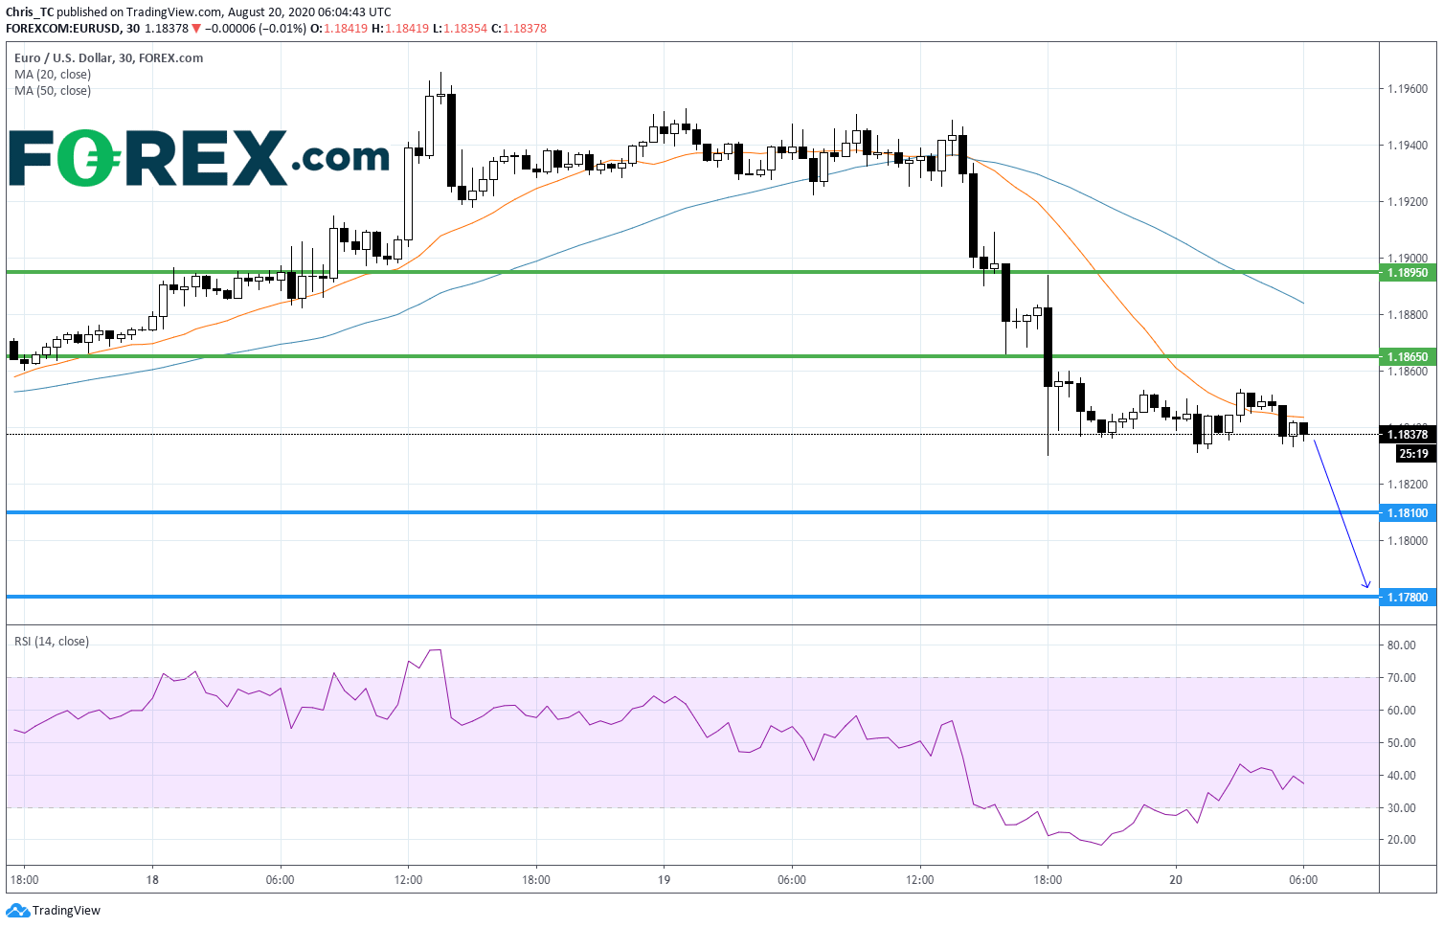Click the RSI 20.00 axis value
This screenshot has height=928, width=1443.
pyautogui.click(x=1402, y=840)
